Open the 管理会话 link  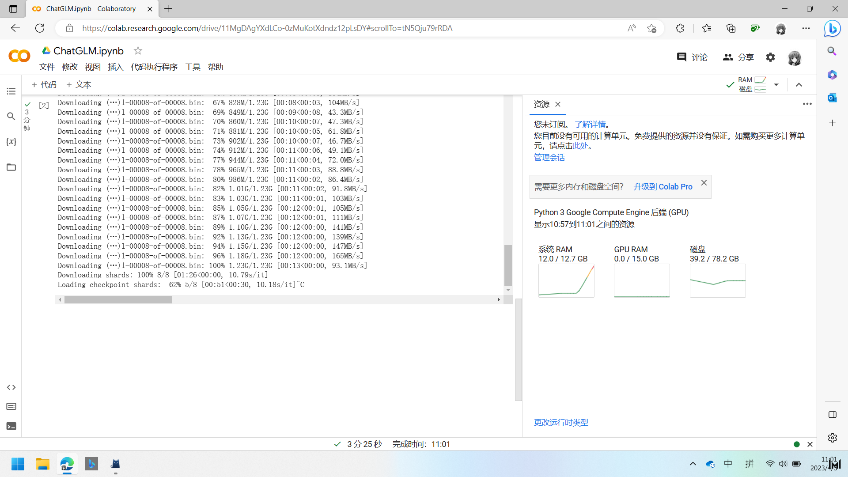(549, 158)
